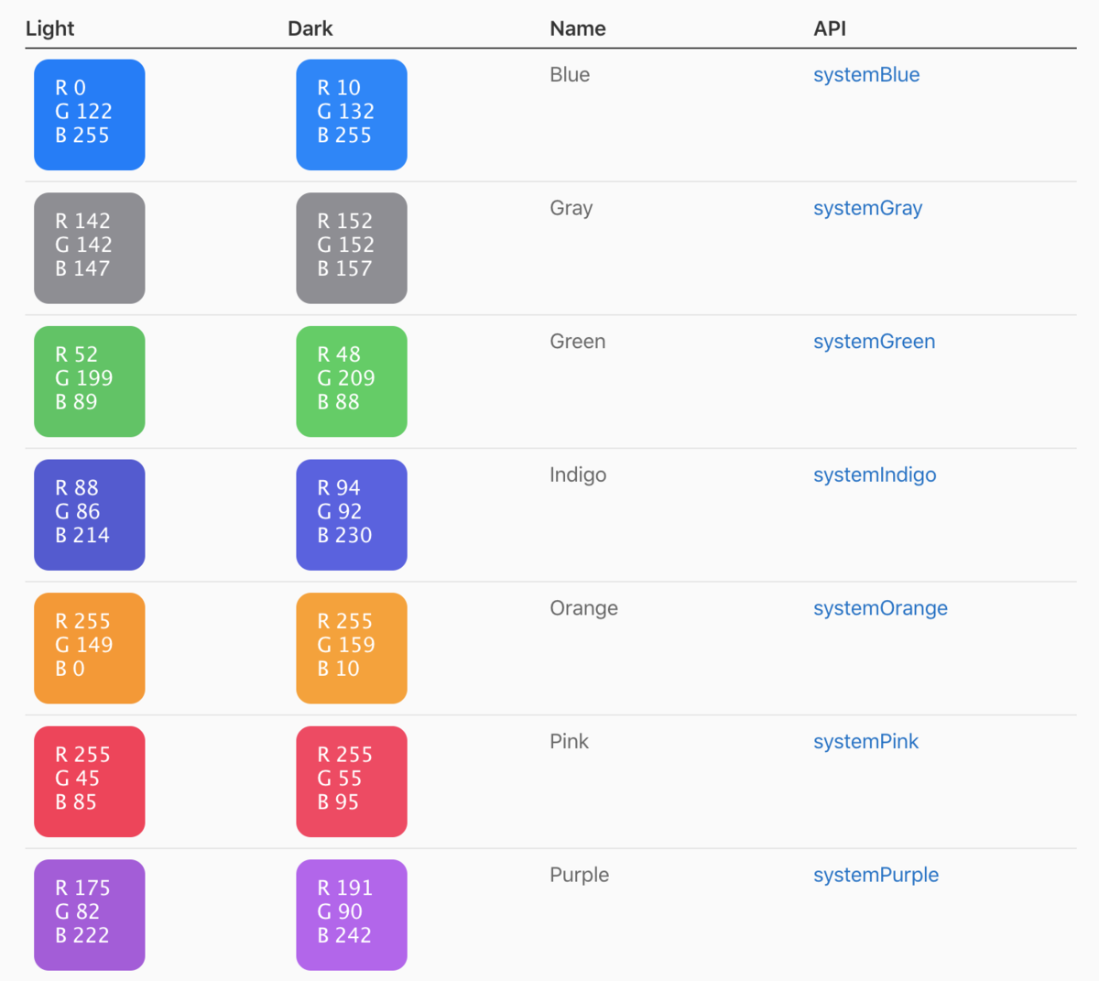Select the dark Gray swatch R 152
The image size is (1099, 981).
352,248
